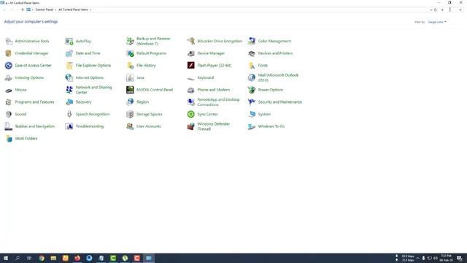467x263 pixels.
Task: Open BitLocker Drive Encryption
Action: (x=215, y=41)
